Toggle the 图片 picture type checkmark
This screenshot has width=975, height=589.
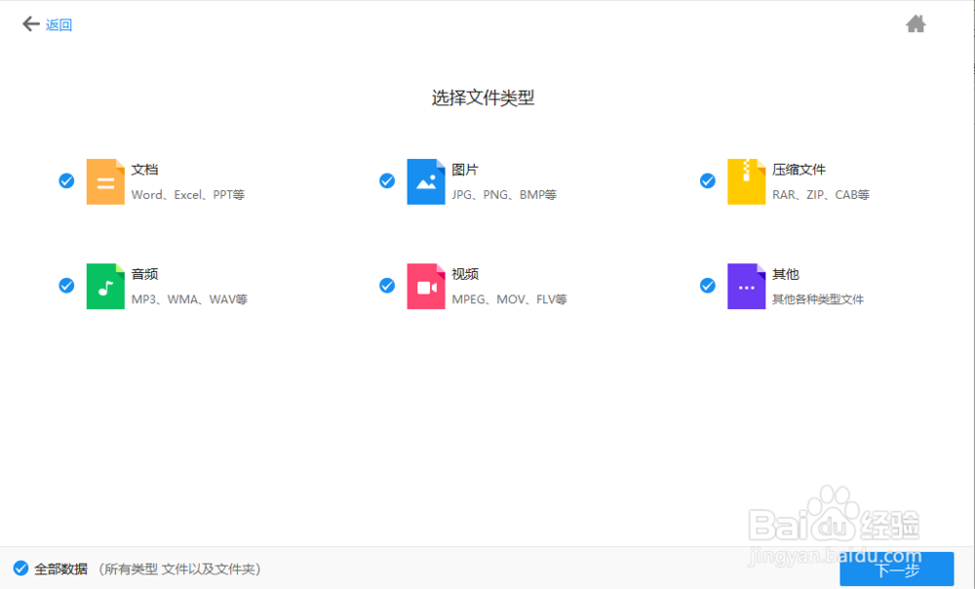click(387, 180)
